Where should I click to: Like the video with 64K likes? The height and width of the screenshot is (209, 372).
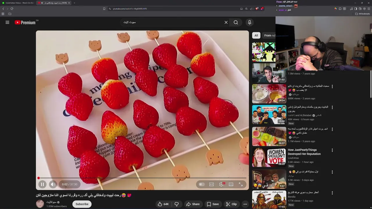[x=163, y=204]
